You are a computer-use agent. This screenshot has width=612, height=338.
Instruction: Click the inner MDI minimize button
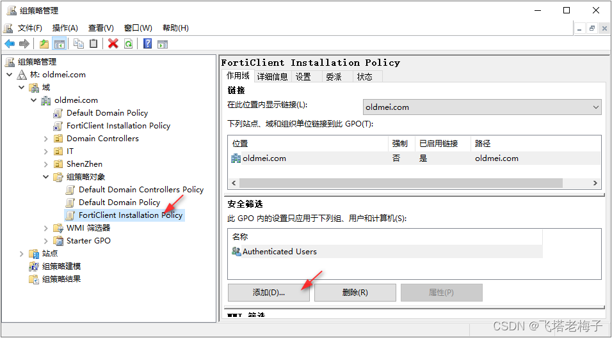[x=579, y=28]
